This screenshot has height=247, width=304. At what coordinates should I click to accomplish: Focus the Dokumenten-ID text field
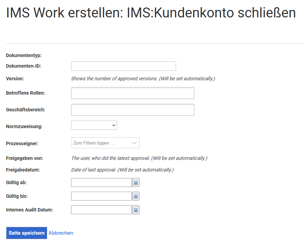(123, 66)
